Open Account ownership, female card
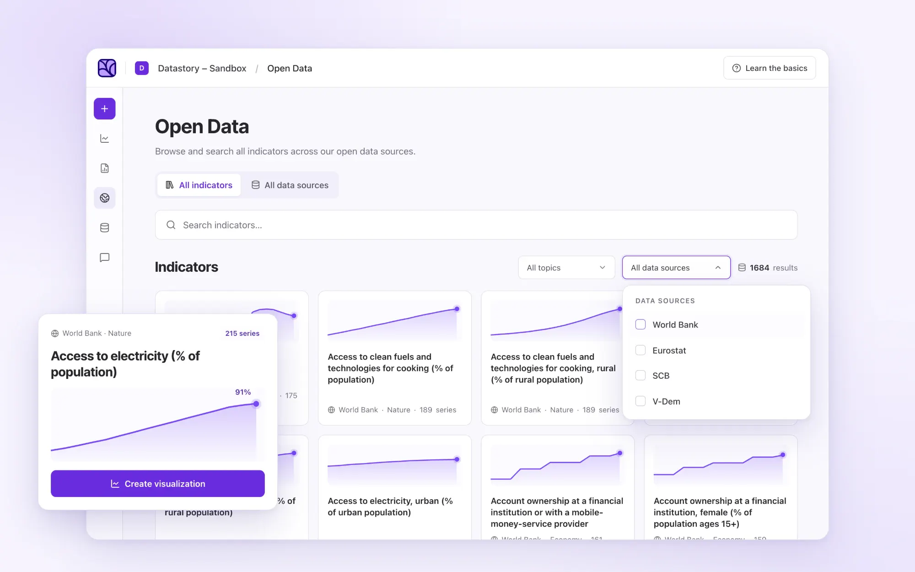The width and height of the screenshot is (915, 572). (x=721, y=487)
